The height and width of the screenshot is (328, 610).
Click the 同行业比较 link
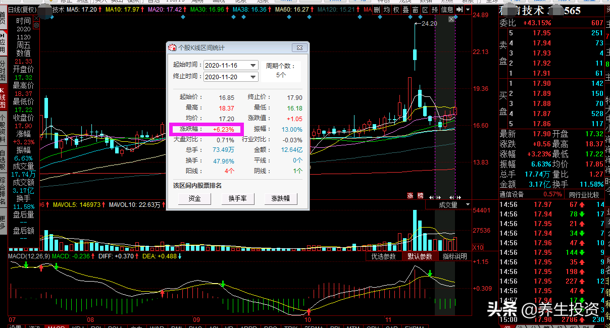[584, 194]
